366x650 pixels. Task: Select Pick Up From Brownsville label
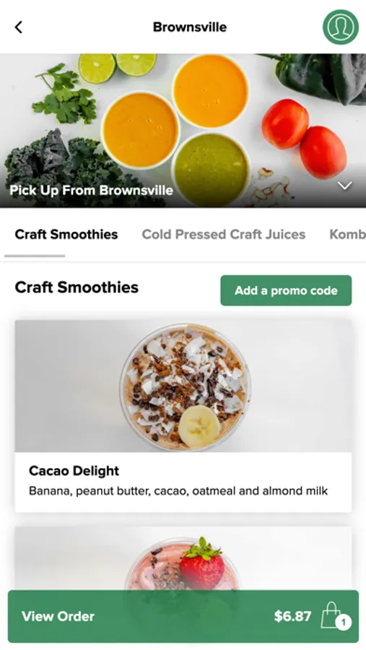(92, 190)
